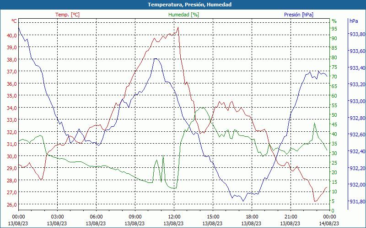Click the 933,40 pressure axis value

[x=357, y=68]
